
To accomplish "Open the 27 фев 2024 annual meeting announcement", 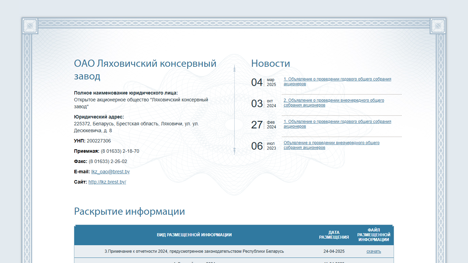I will [337, 124].
